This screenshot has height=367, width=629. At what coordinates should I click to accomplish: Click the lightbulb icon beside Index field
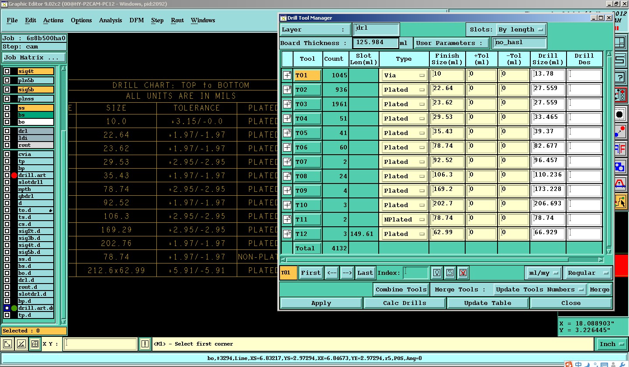tap(436, 273)
